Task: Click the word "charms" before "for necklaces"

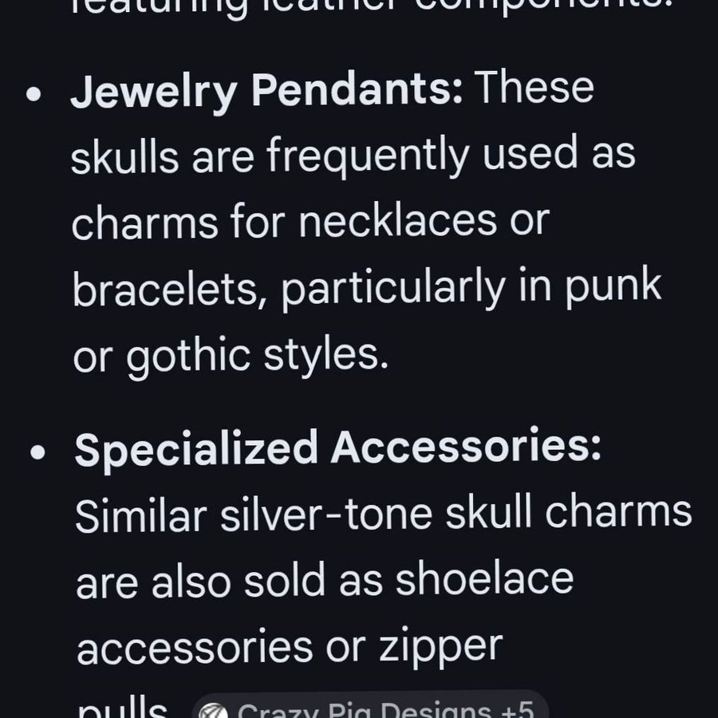Action: pos(145,223)
